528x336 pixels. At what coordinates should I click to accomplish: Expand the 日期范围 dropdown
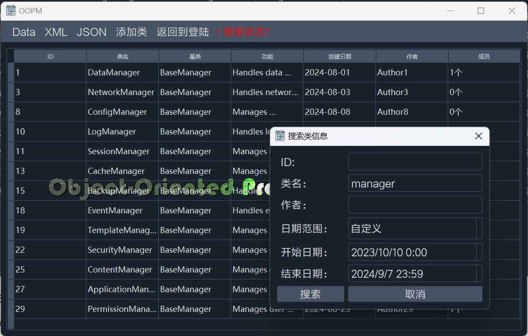479,228
